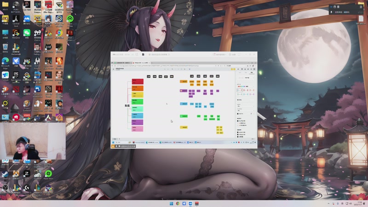
Task: Click the shared browser address bar
Action: tap(166, 66)
